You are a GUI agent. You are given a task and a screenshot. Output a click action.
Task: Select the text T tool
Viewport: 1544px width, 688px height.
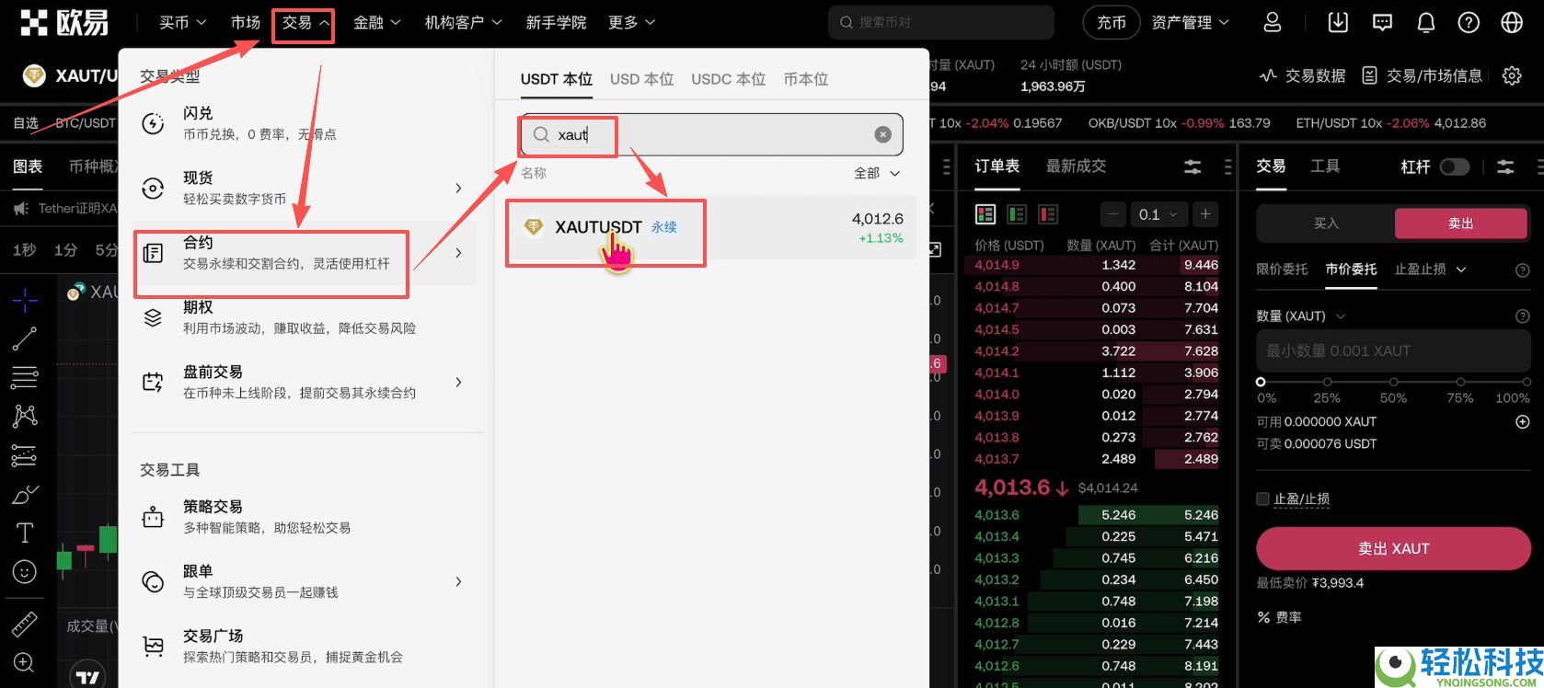(x=25, y=533)
